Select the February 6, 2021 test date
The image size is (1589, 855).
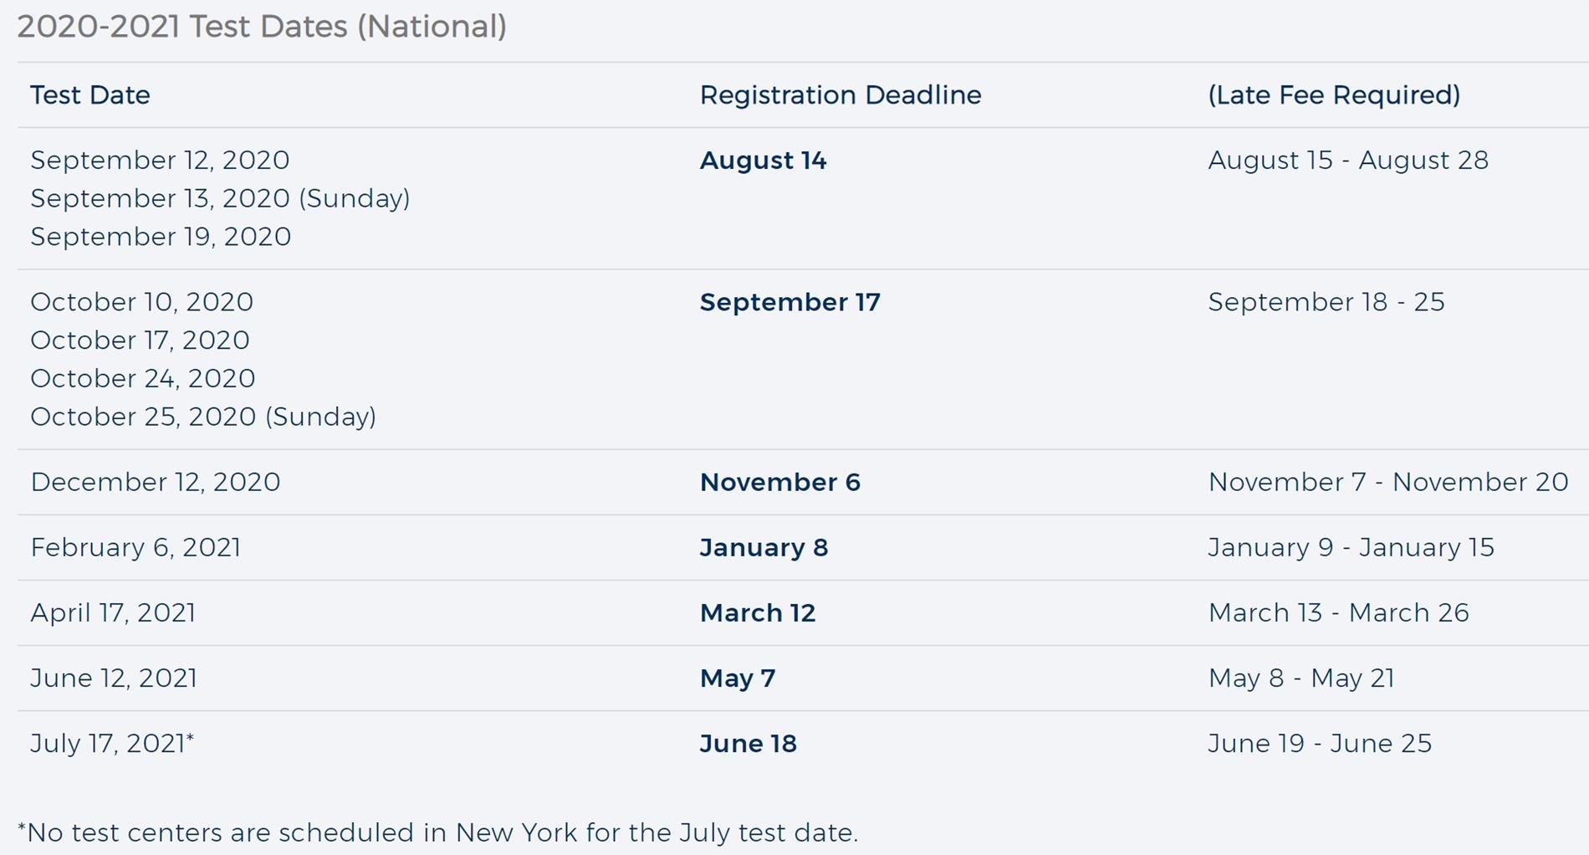point(135,547)
